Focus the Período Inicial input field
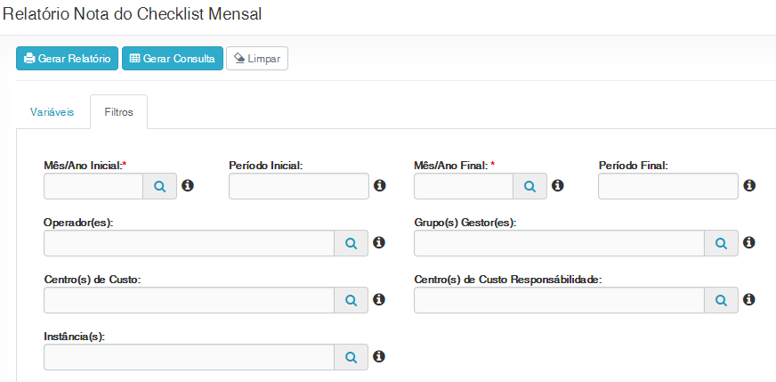Screen dimensions: 776x382 point(299,186)
